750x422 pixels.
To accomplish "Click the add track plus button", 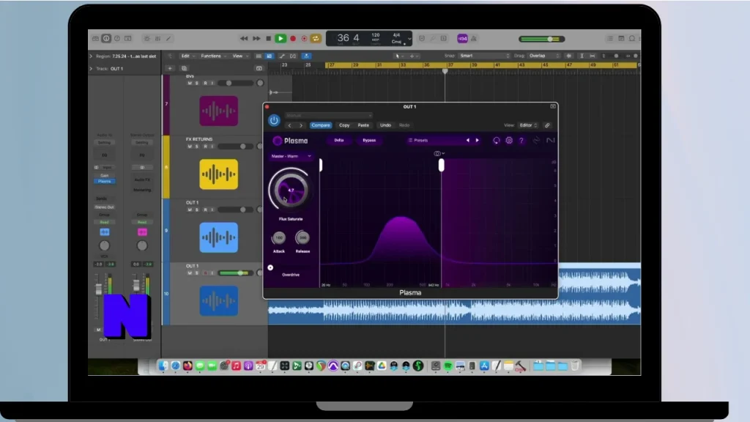I will pos(170,68).
